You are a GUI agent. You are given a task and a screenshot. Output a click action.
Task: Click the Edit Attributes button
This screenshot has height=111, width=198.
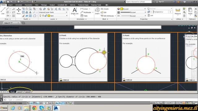[108, 16]
